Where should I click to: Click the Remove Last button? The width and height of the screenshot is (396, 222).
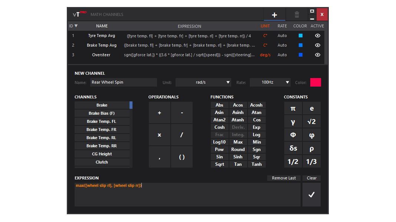point(284,178)
